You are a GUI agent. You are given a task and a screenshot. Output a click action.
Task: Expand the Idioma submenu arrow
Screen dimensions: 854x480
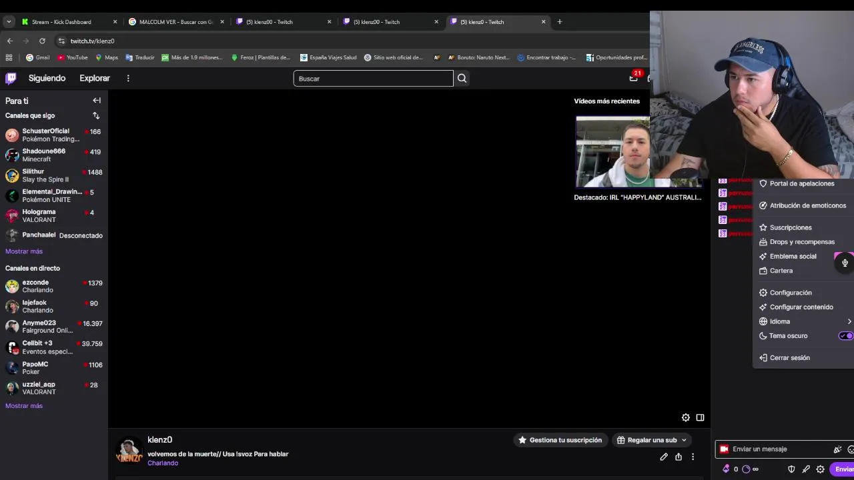[849, 321]
